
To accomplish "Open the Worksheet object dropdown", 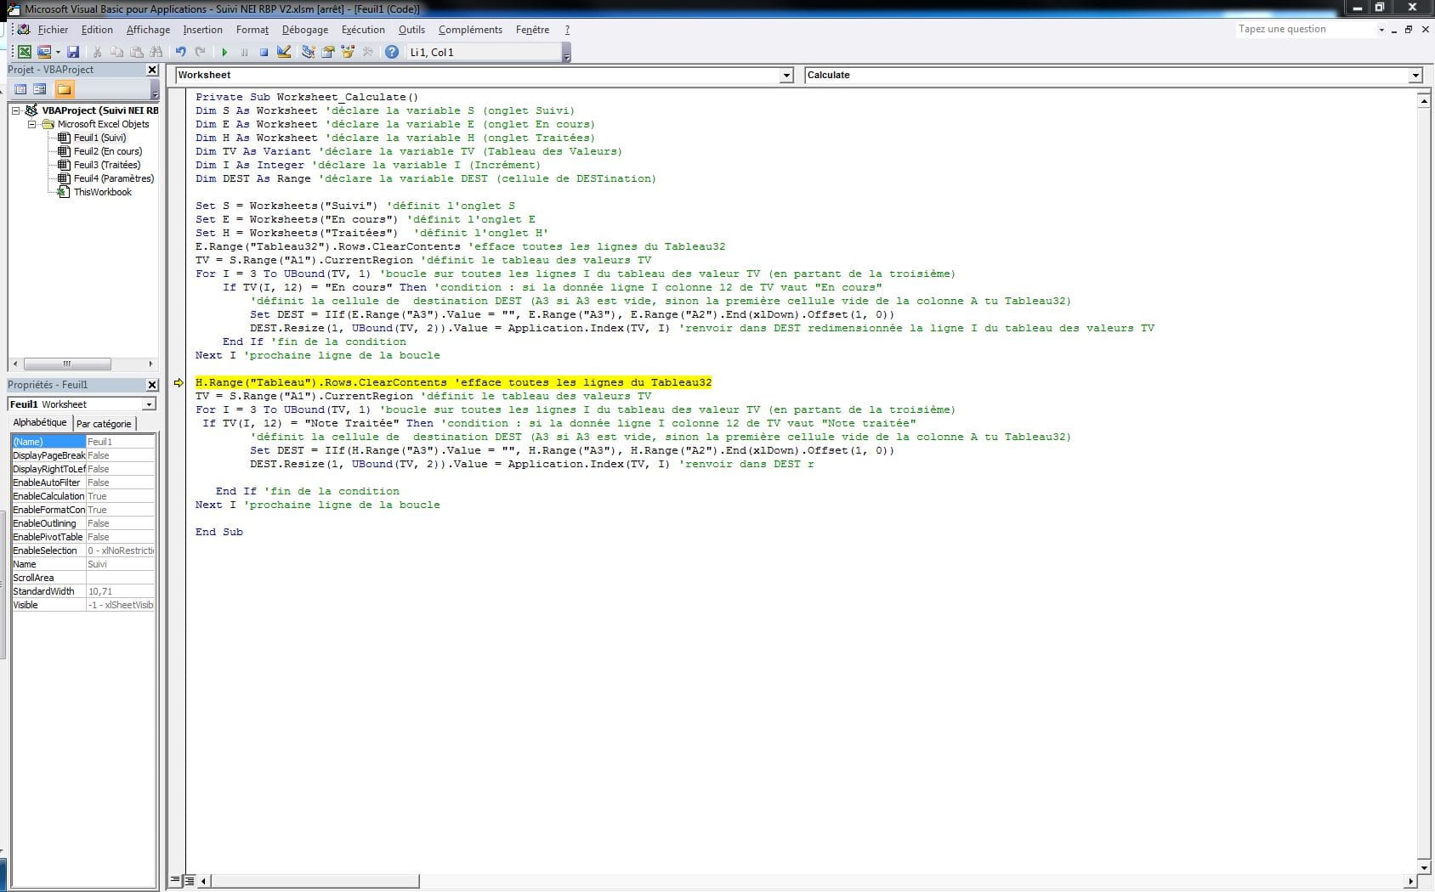I will tap(786, 76).
